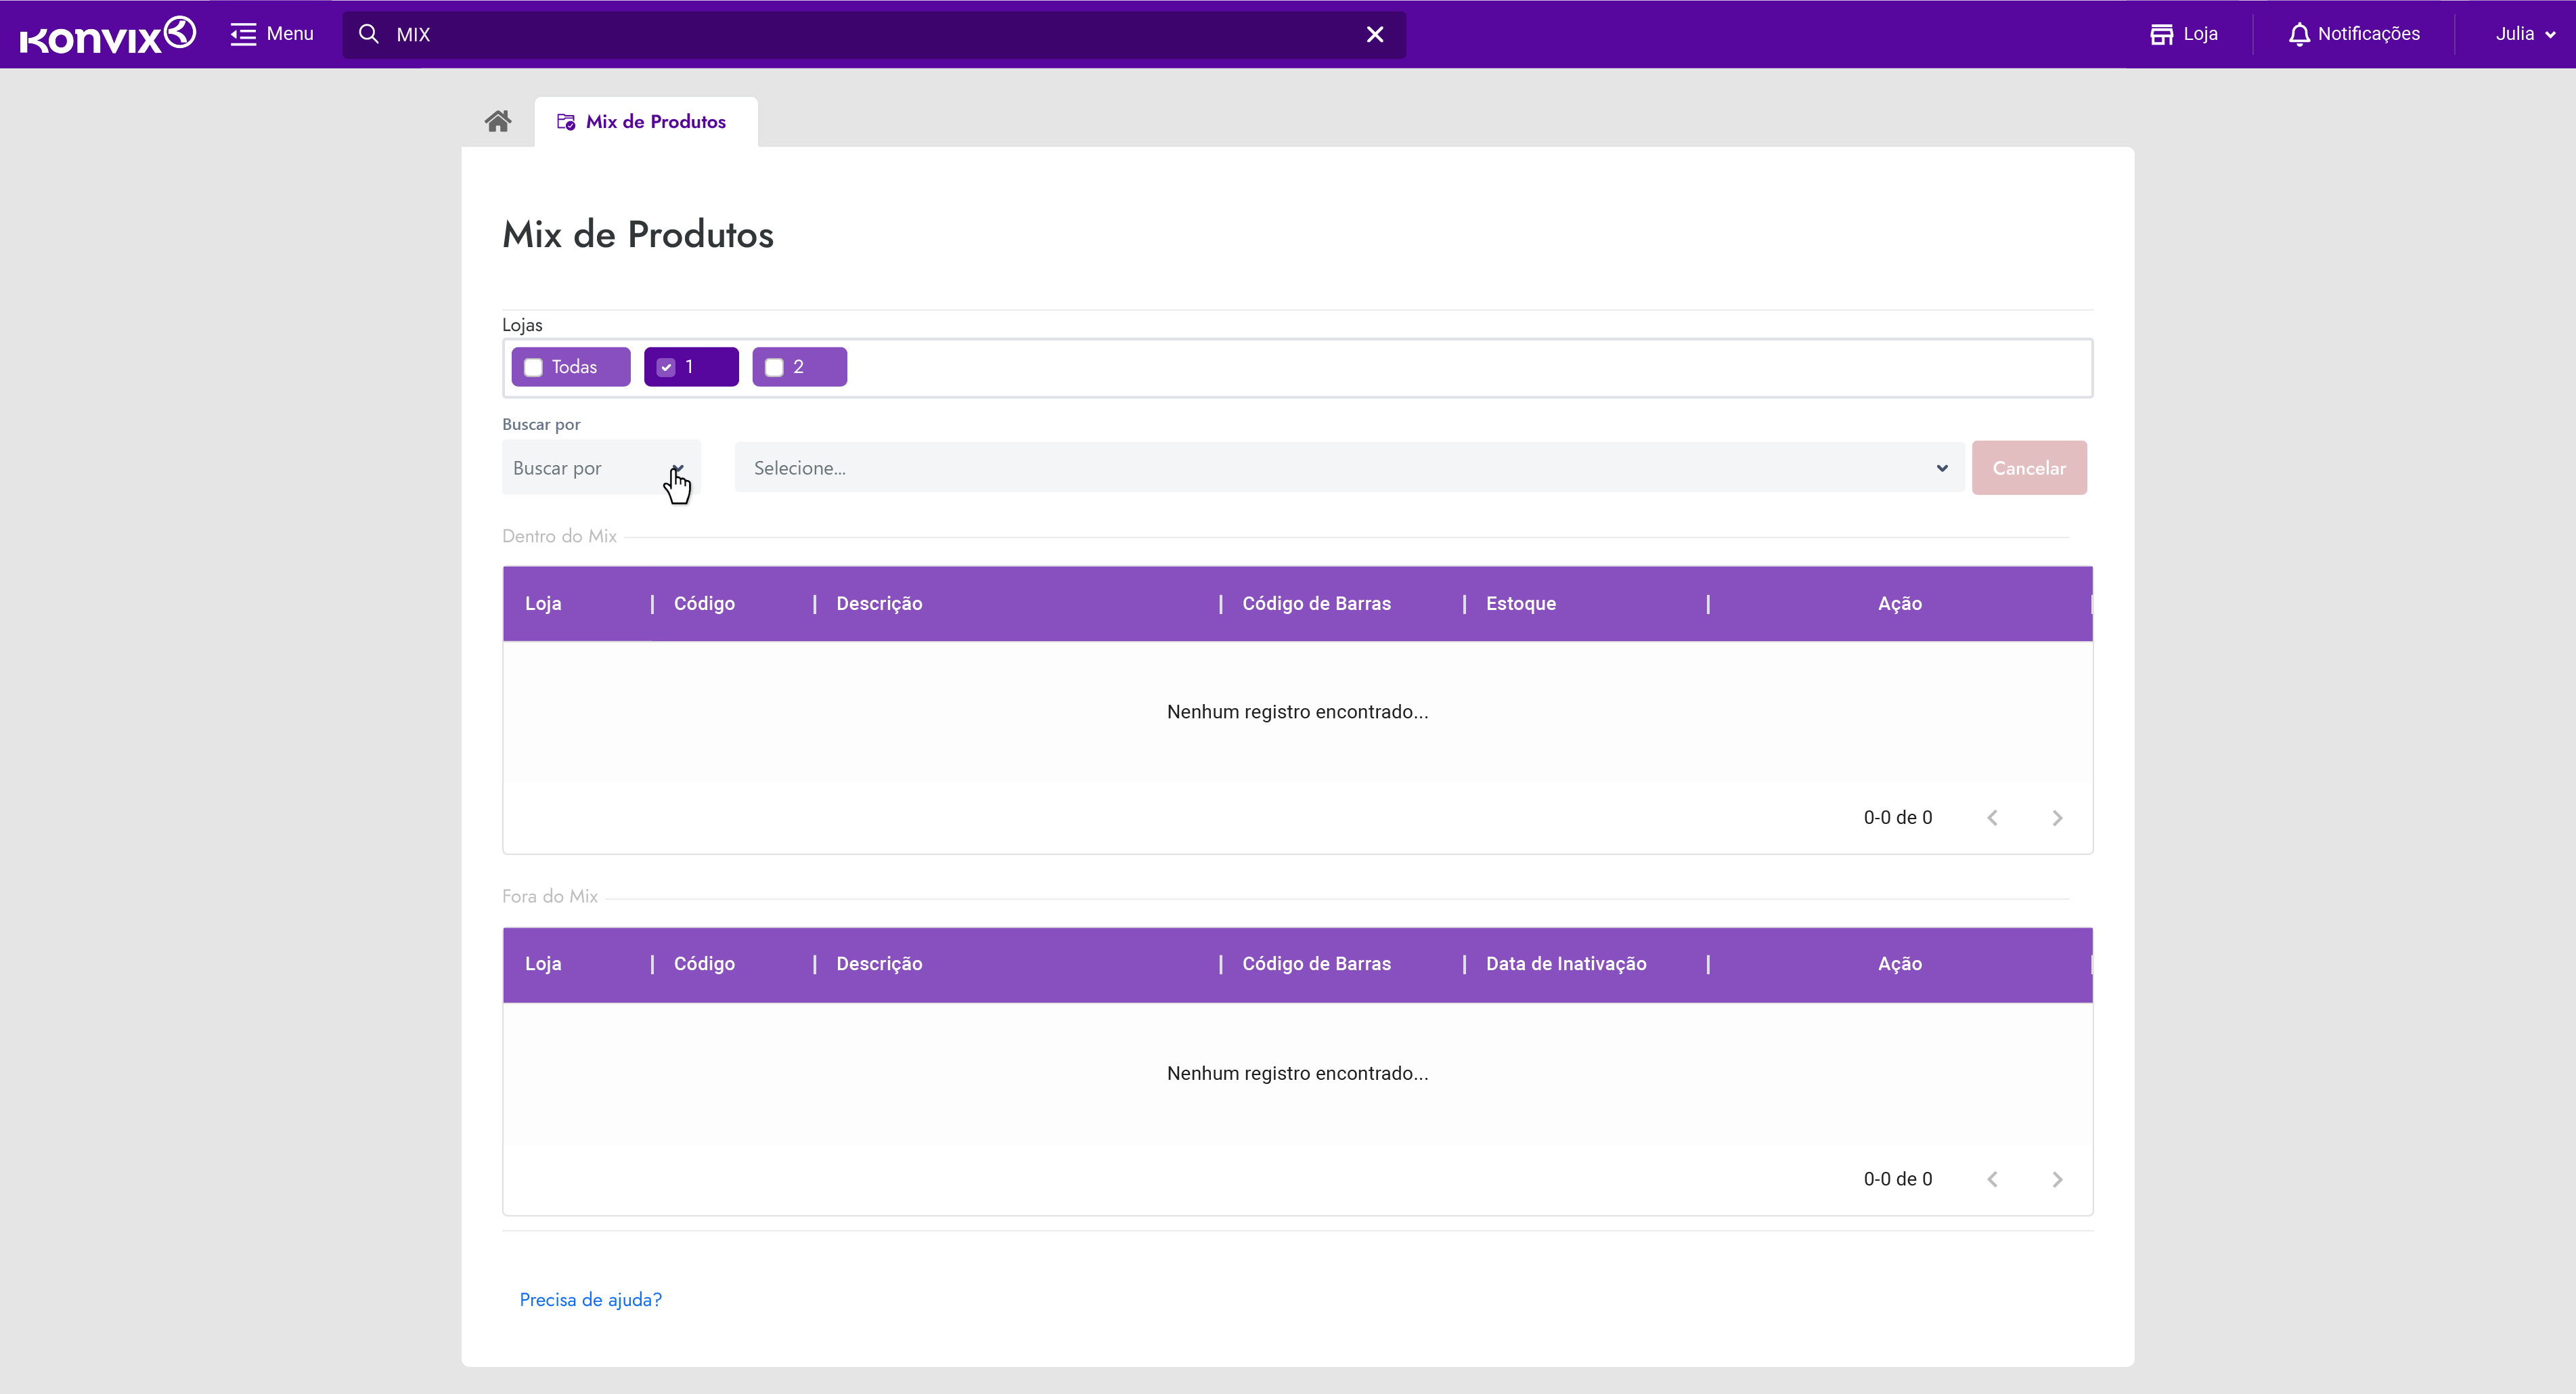Go to the home icon tab
Viewport: 2576px width, 1394px height.
(498, 121)
